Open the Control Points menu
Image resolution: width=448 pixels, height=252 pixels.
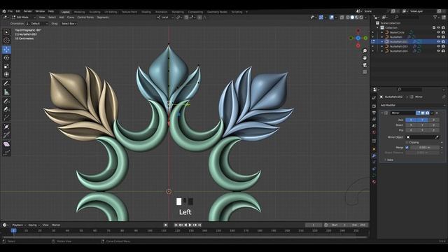[x=85, y=17]
